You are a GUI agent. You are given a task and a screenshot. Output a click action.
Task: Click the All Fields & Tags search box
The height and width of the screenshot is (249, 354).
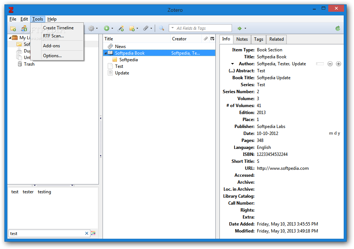point(200,28)
